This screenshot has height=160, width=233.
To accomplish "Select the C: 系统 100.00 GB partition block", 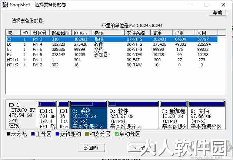I will 89,115.
